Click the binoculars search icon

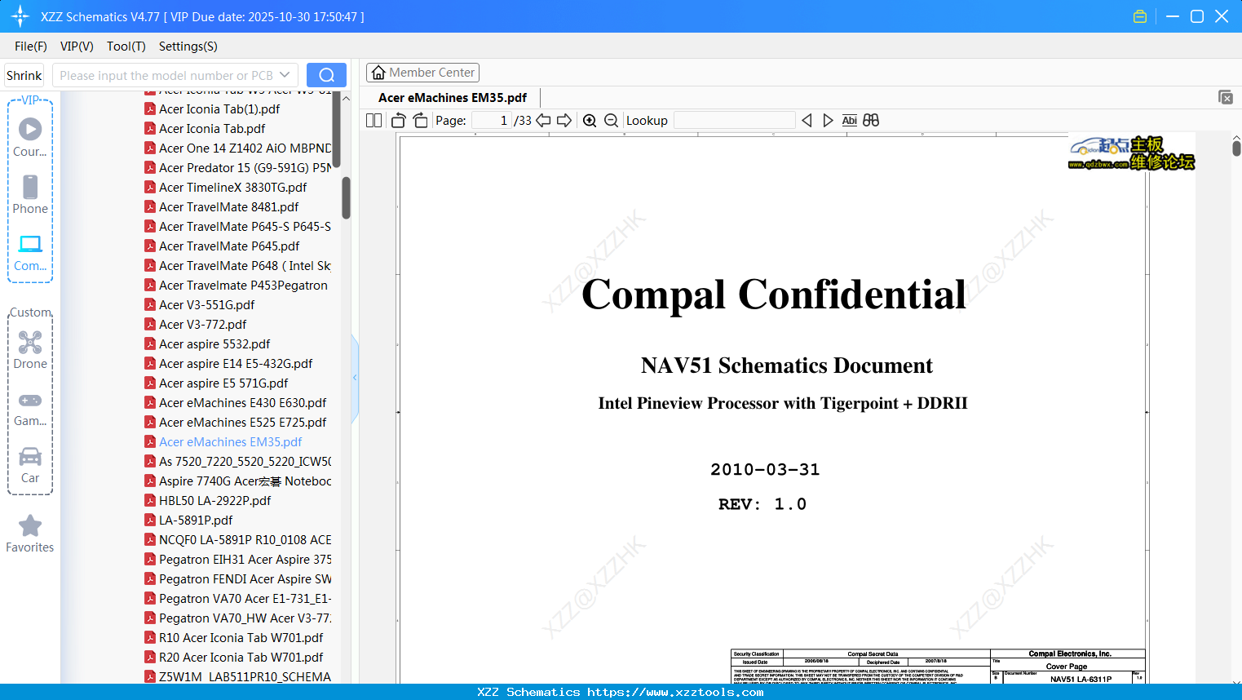(x=871, y=121)
